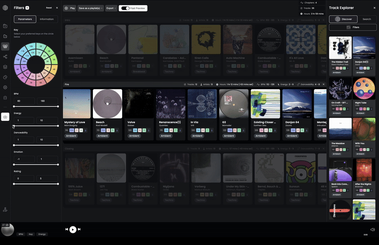Select key 12B on the key circle
The width and height of the screenshot is (379, 245).
pyautogui.click(x=31, y=46)
